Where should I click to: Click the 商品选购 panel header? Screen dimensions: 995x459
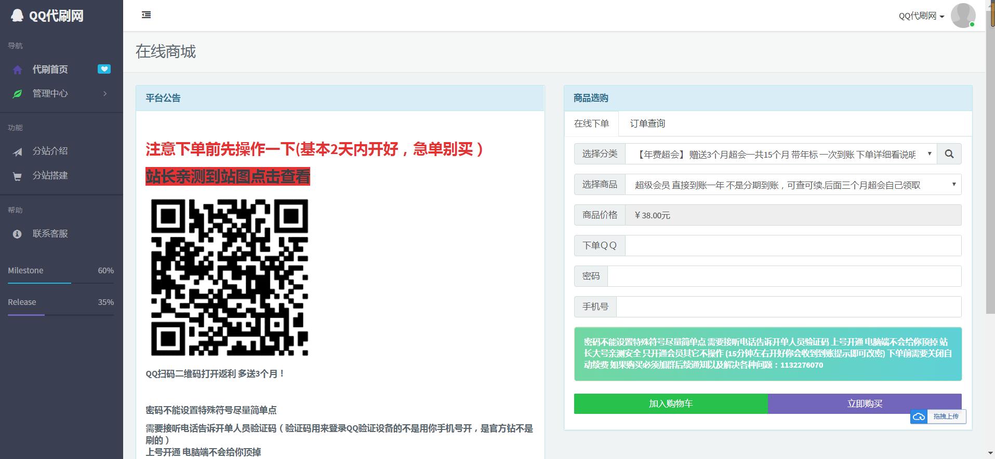point(768,98)
